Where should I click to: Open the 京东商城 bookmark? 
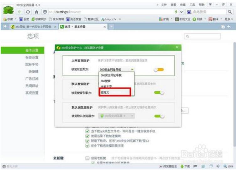(56, 19)
